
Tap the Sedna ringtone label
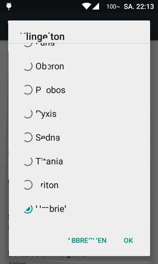point(48,138)
